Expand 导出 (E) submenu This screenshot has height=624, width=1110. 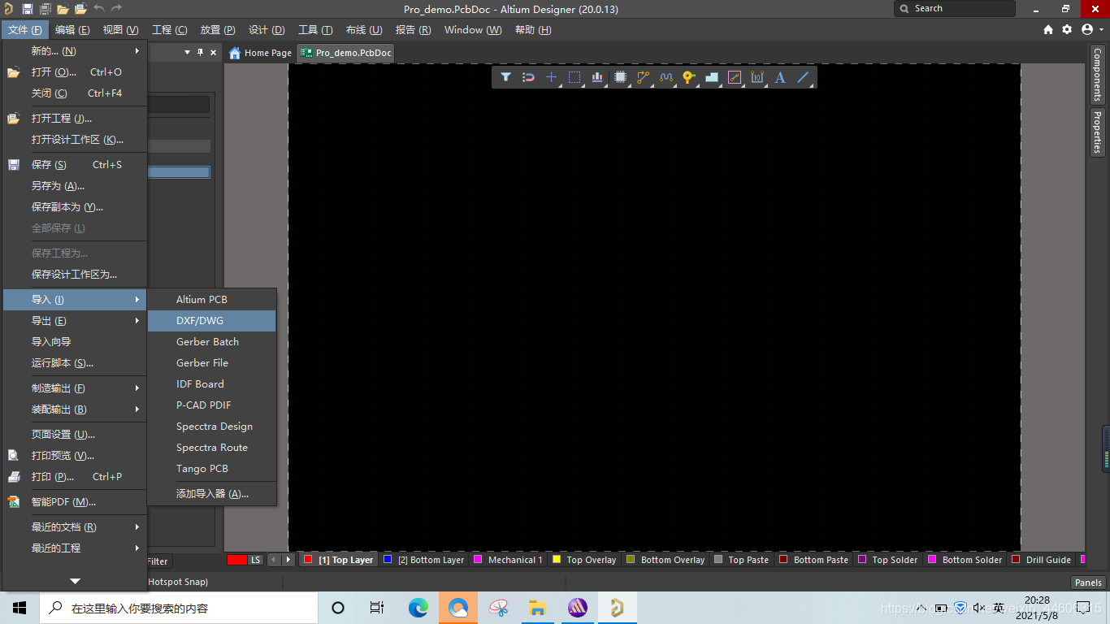click(75, 320)
